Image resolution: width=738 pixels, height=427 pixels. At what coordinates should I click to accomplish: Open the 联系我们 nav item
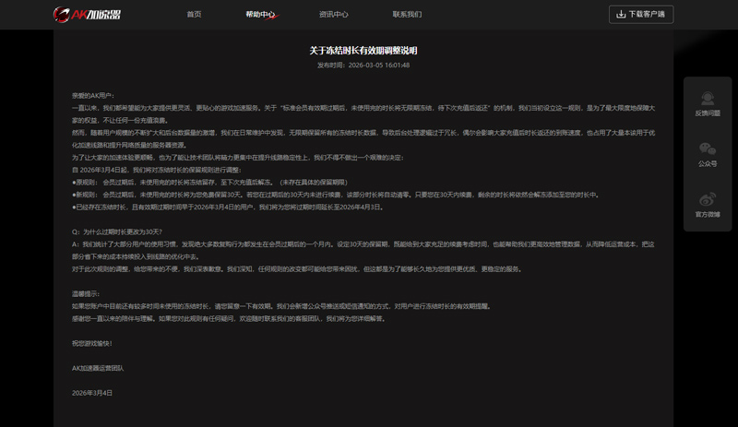coord(407,15)
